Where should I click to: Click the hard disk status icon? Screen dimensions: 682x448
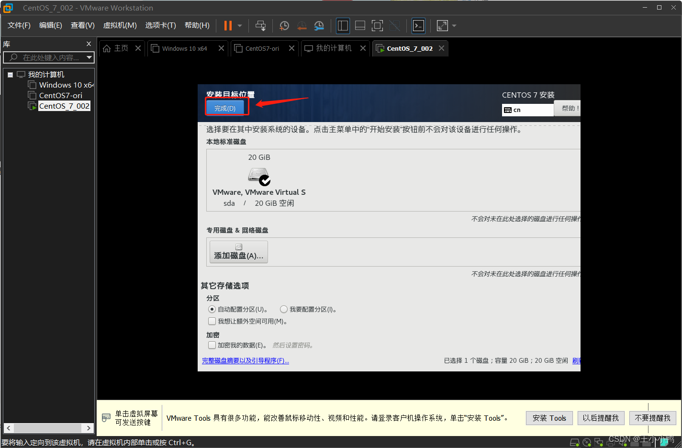pos(575,442)
